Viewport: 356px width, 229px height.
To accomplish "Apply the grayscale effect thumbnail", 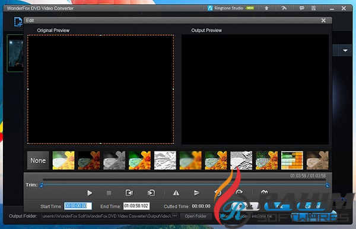I will click(114, 160).
